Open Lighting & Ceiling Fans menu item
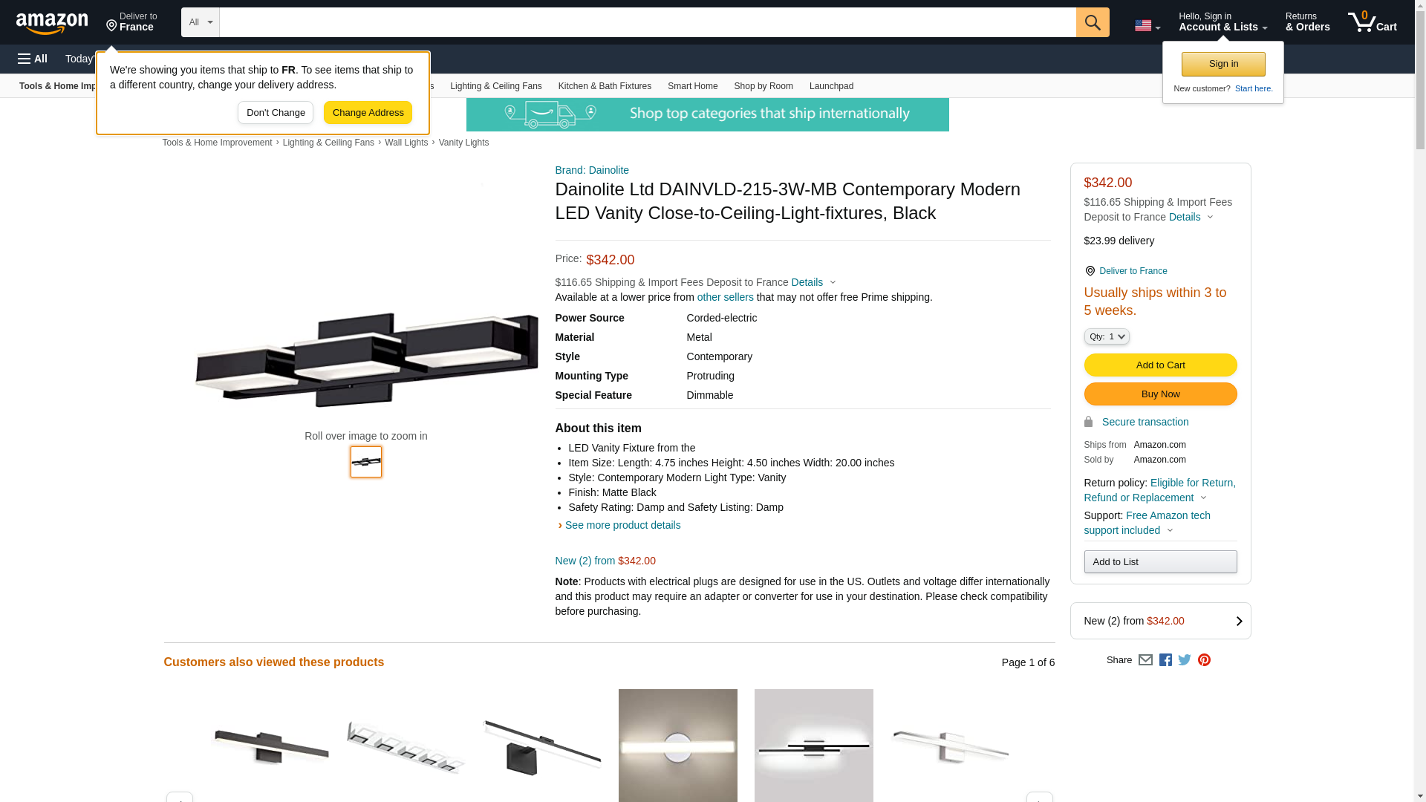The image size is (1426, 802). point(495,86)
